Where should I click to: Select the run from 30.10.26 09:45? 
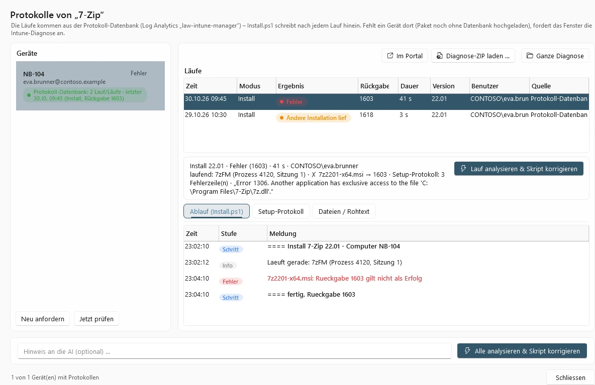(386, 101)
